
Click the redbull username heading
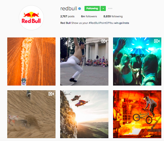click(69, 9)
